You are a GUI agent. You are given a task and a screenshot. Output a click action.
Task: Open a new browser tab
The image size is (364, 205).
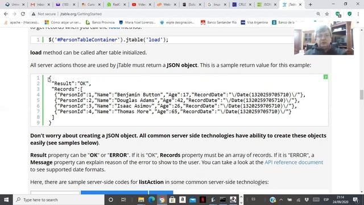click(311, 5)
